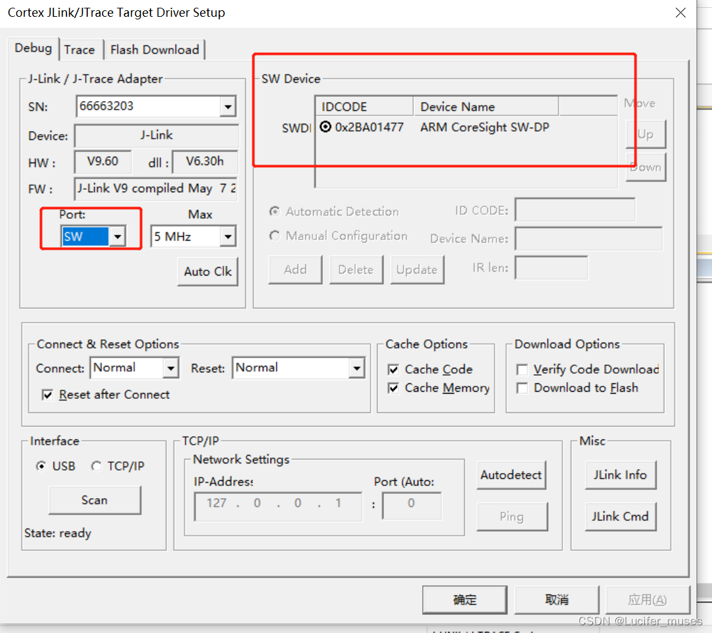Click the Auto Clk button
Screen dimensions: 712x633
[x=207, y=272]
